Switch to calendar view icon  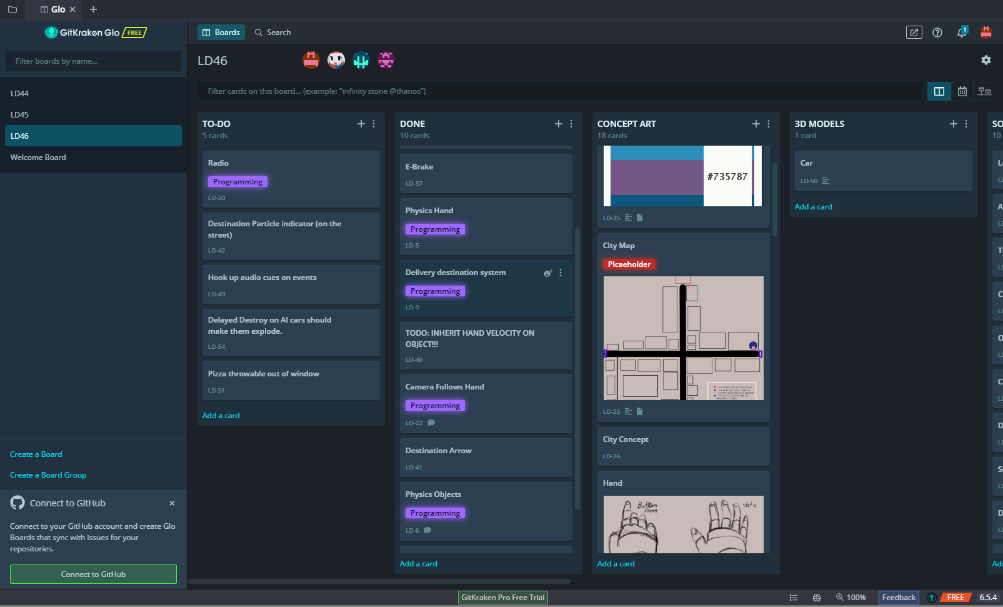(x=962, y=91)
